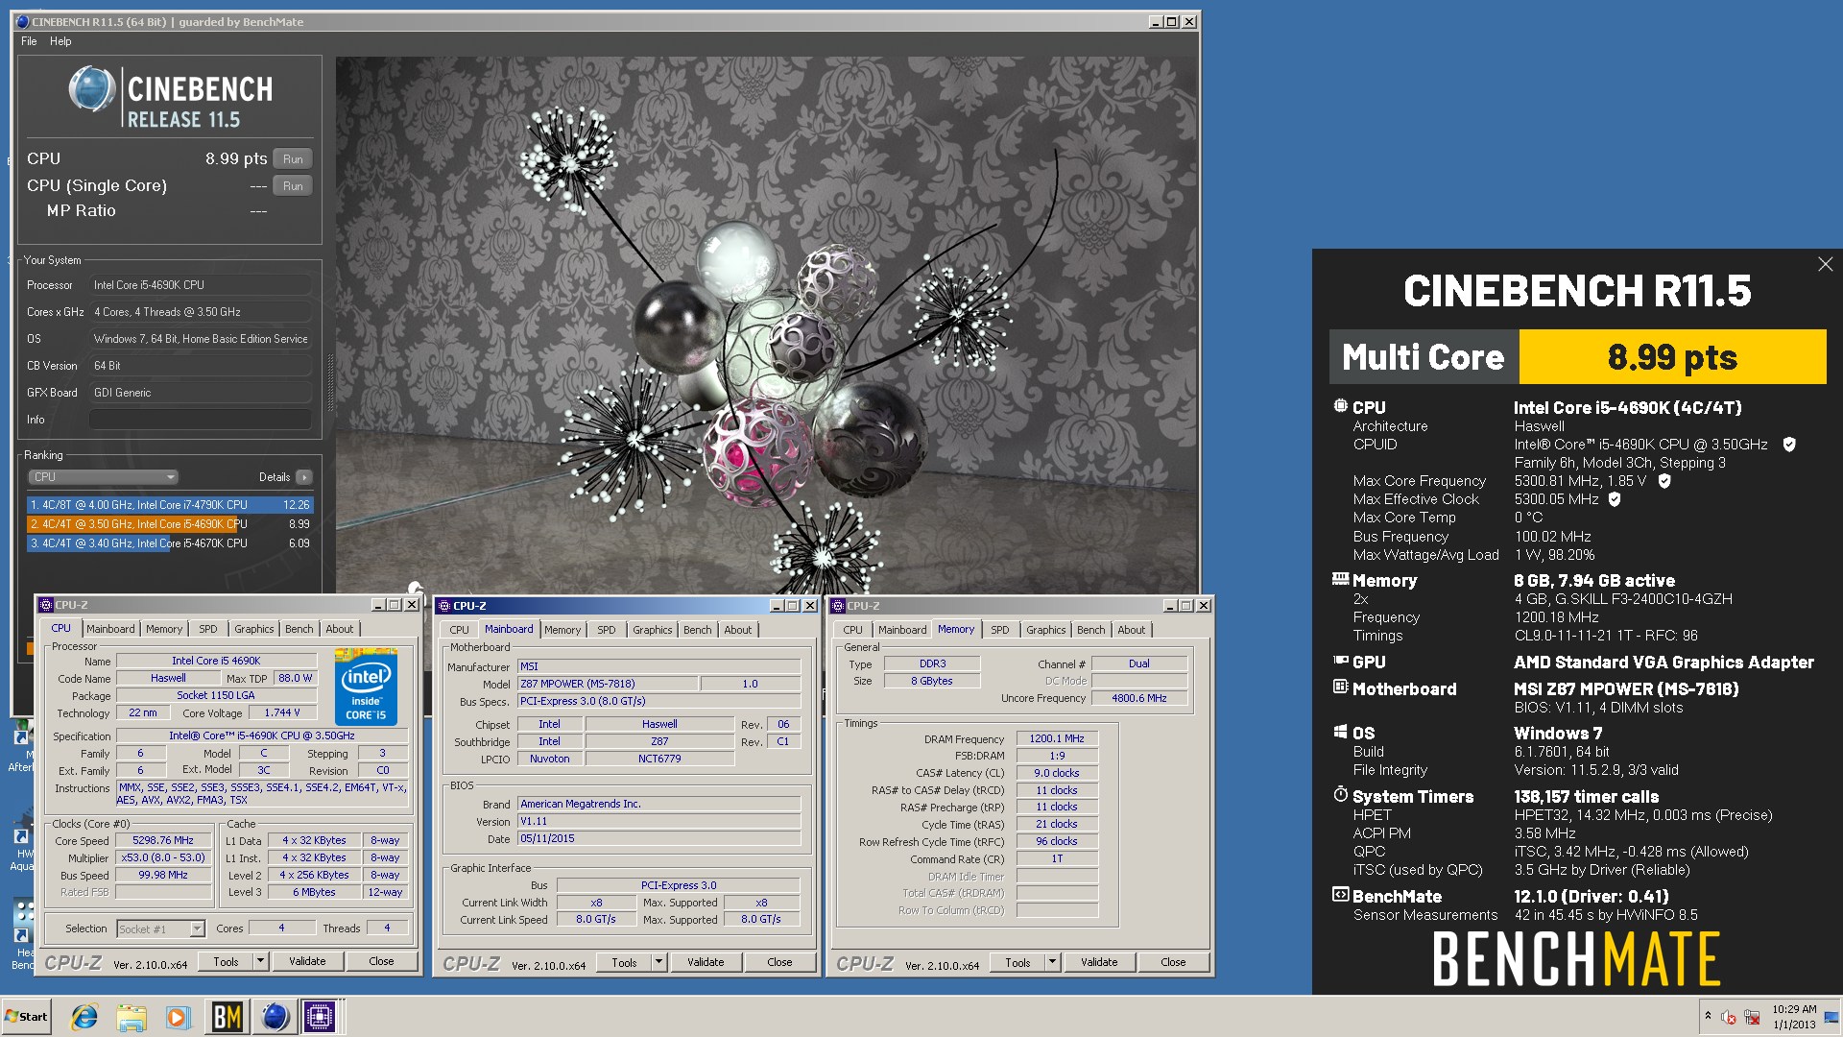Click Validate in second CPU-Z window
Viewport: 1843px width, 1037px height.
[706, 962]
